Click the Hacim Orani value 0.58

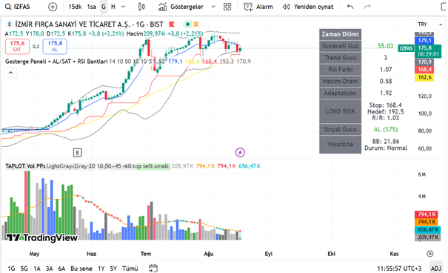386,82
